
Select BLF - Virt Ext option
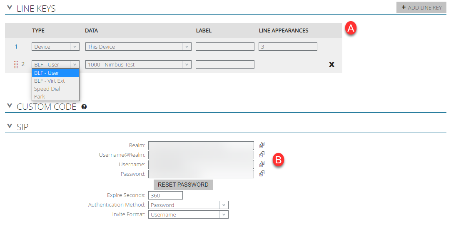(x=50, y=81)
